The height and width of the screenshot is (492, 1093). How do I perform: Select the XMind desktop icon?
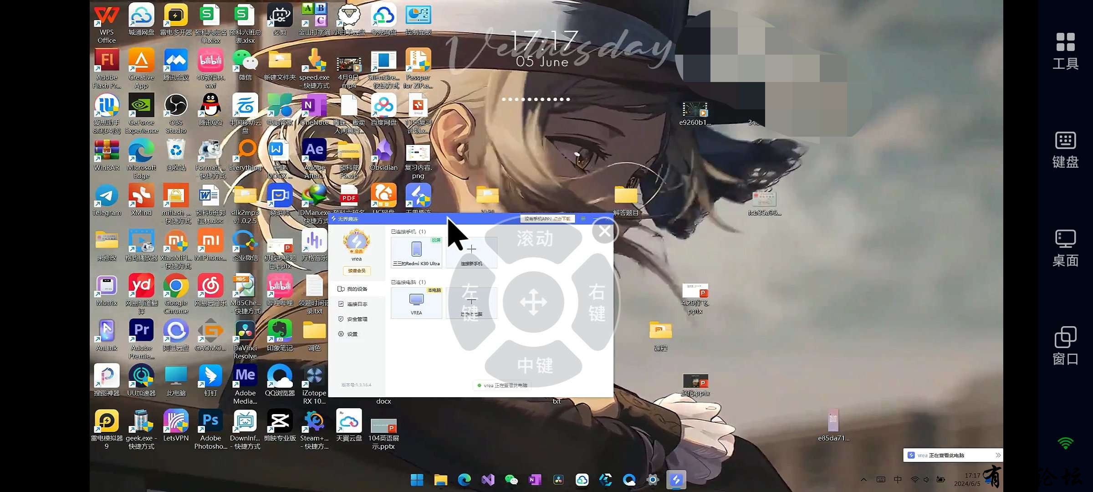[x=141, y=200]
